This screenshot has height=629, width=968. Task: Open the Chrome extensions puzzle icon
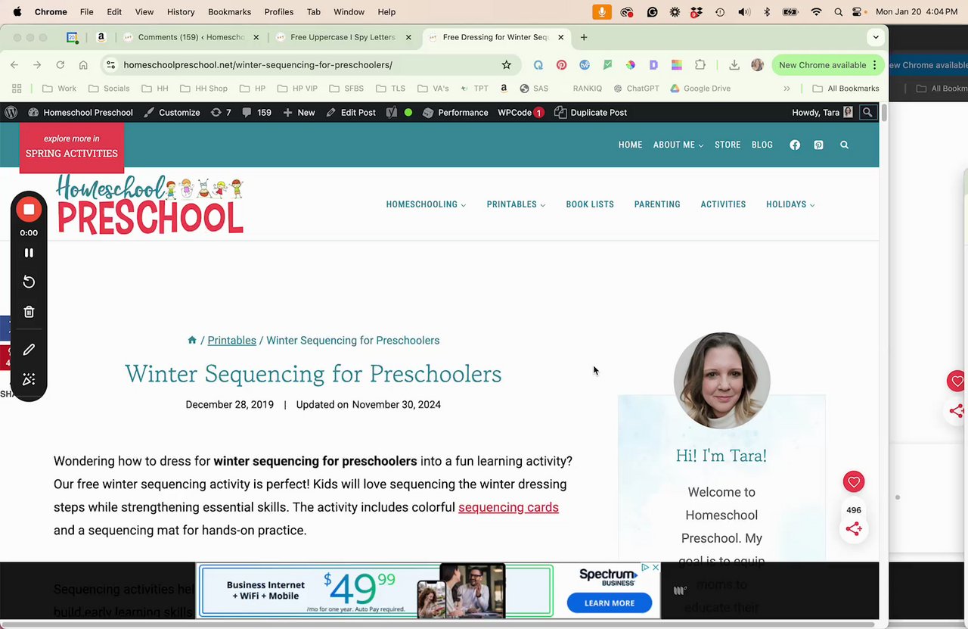click(x=700, y=65)
